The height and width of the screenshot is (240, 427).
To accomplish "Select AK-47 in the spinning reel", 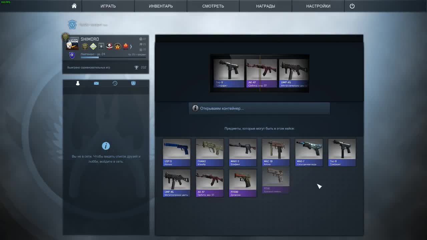I will click(262, 73).
